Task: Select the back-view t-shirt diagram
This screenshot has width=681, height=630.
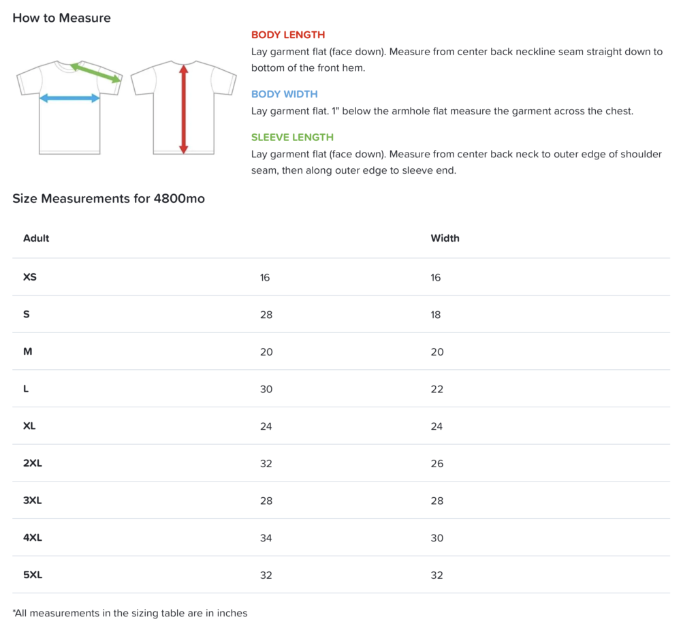Action: tap(184, 108)
